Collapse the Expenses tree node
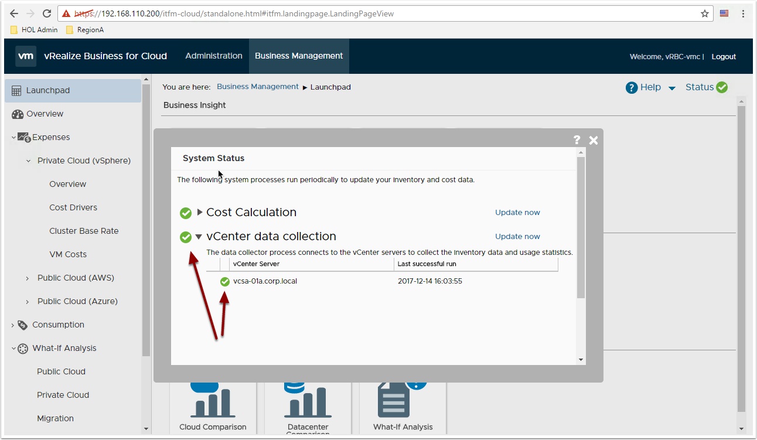This screenshot has height=440, width=757. coord(13,138)
